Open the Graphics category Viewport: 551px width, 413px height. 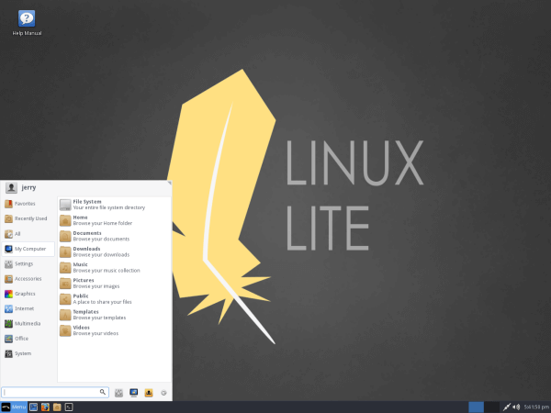(x=28, y=294)
